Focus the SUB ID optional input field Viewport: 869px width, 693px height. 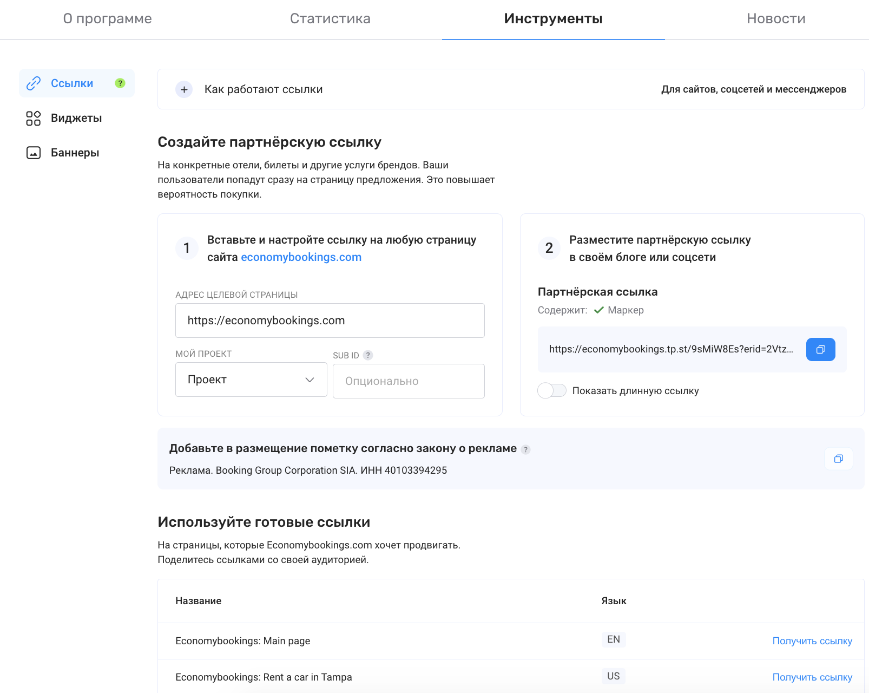point(409,381)
